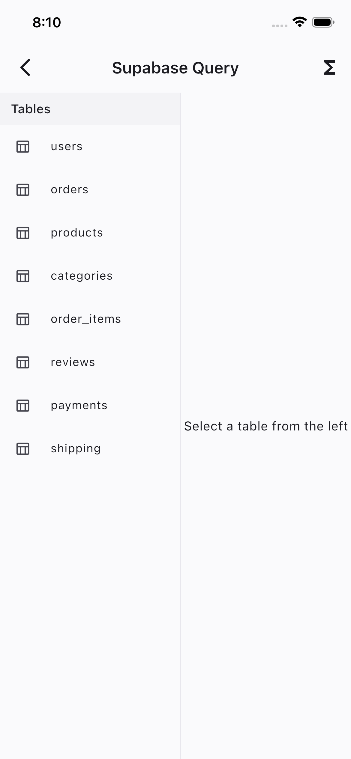Choose the products table
Image resolution: width=351 pixels, height=759 pixels.
[x=77, y=233]
